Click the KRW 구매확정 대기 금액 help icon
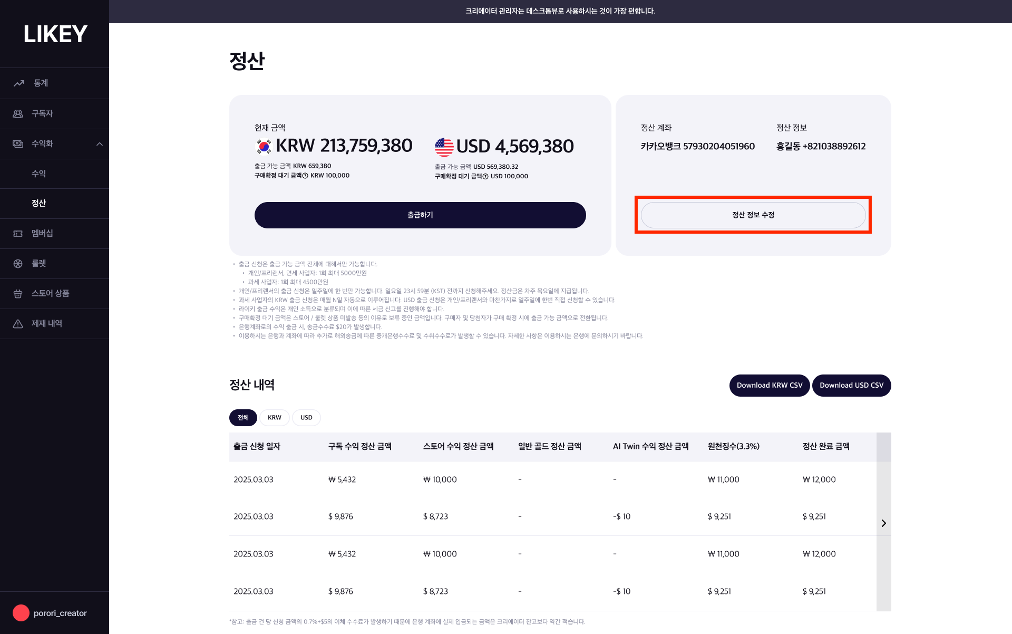The height and width of the screenshot is (634, 1012). [305, 176]
